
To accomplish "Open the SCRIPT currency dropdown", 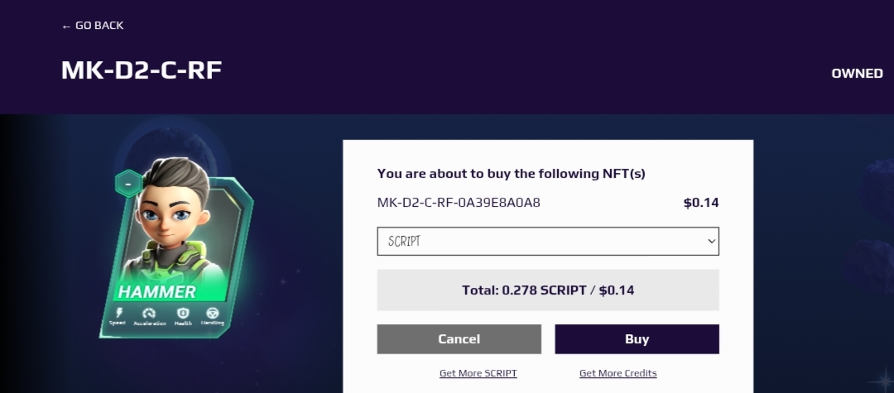I will point(548,241).
